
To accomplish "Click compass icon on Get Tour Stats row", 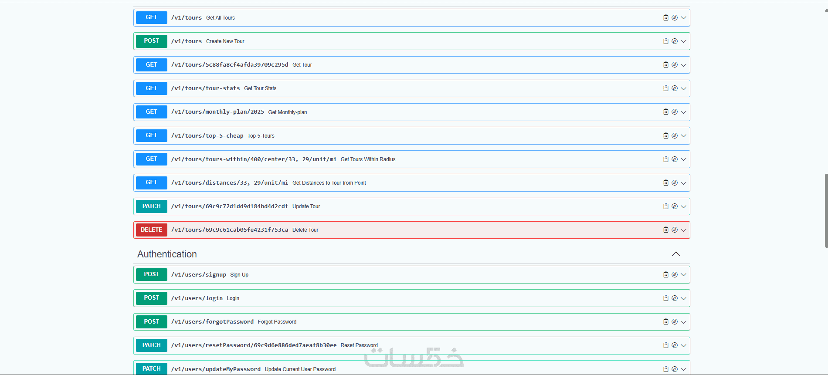I will pos(675,88).
